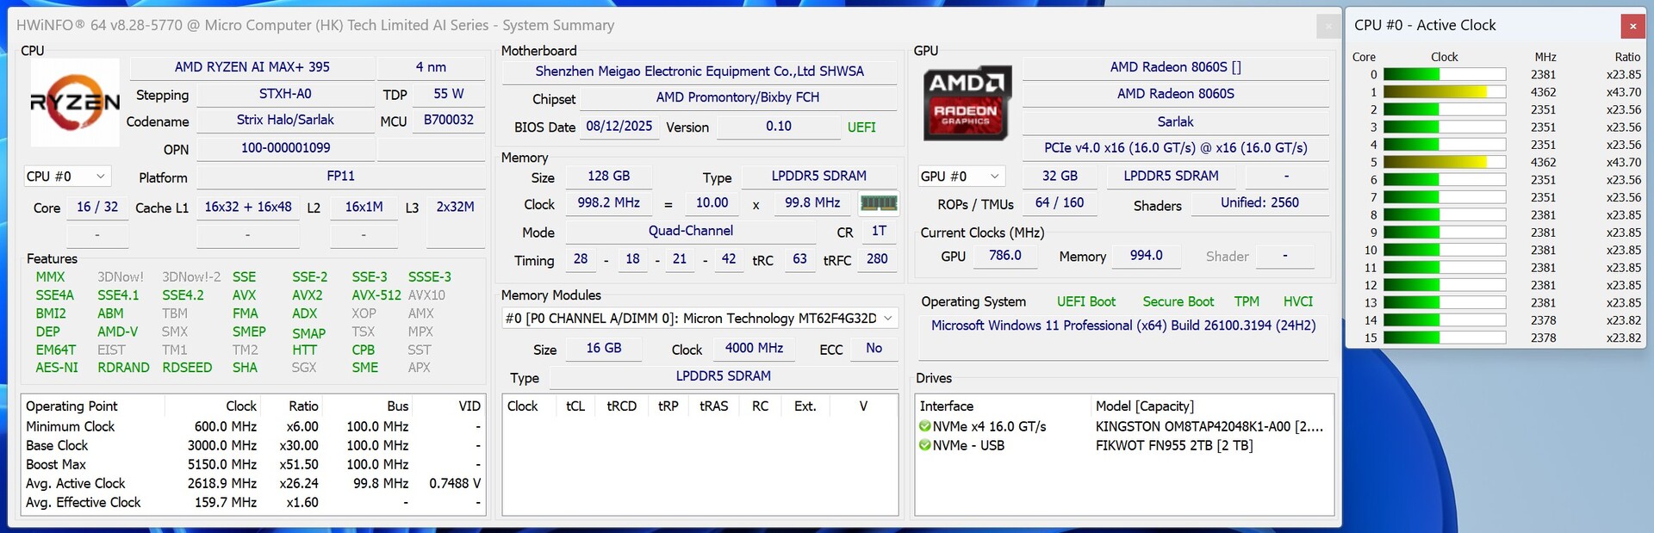This screenshot has height=533, width=1654.
Task: Open the CPU #0 selector dropdown
Action: click(66, 177)
